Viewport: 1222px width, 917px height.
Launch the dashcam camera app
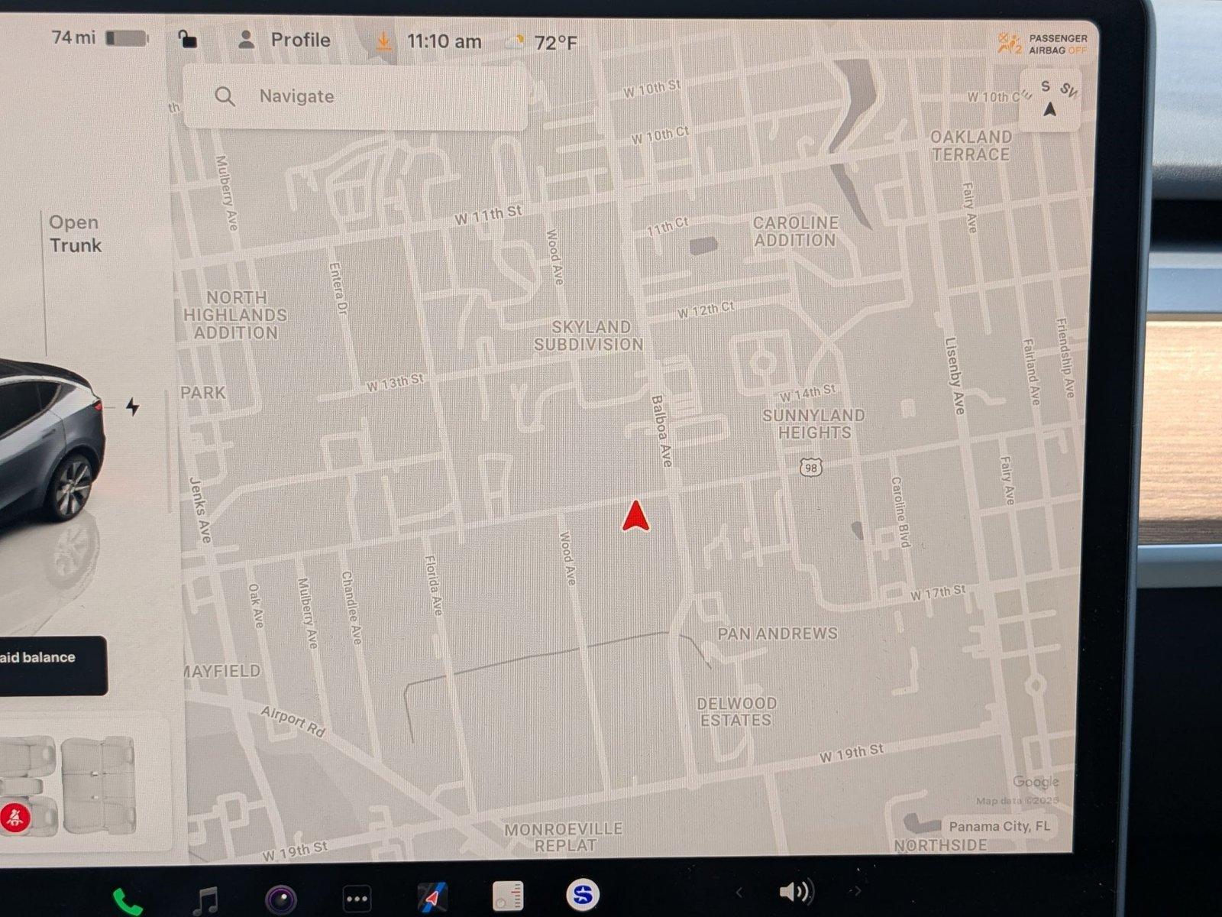coord(280,899)
